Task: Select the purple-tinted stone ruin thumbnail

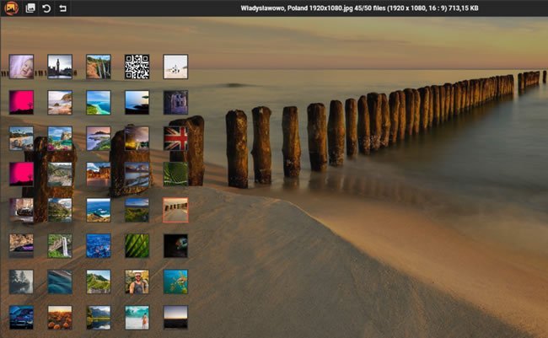Action: (175, 103)
